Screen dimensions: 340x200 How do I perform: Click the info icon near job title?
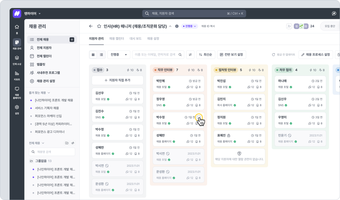coord(177,26)
